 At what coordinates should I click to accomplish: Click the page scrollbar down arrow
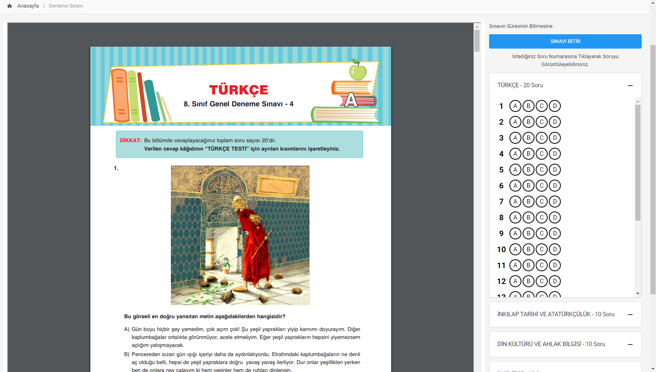point(653,368)
